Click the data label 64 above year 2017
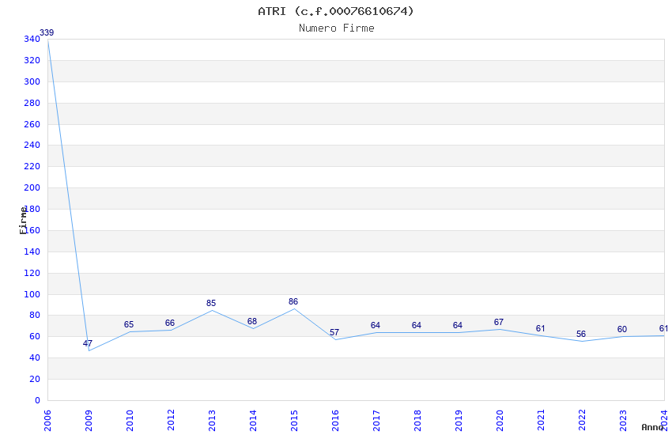Viewport: 672px width, 435px height. (376, 325)
